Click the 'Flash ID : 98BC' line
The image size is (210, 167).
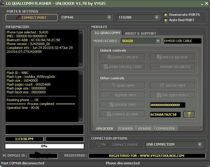(18, 73)
